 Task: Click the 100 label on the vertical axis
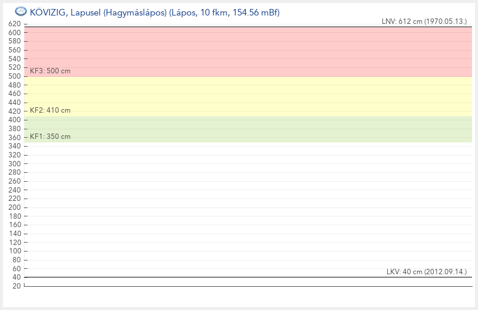(x=15, y=251)
